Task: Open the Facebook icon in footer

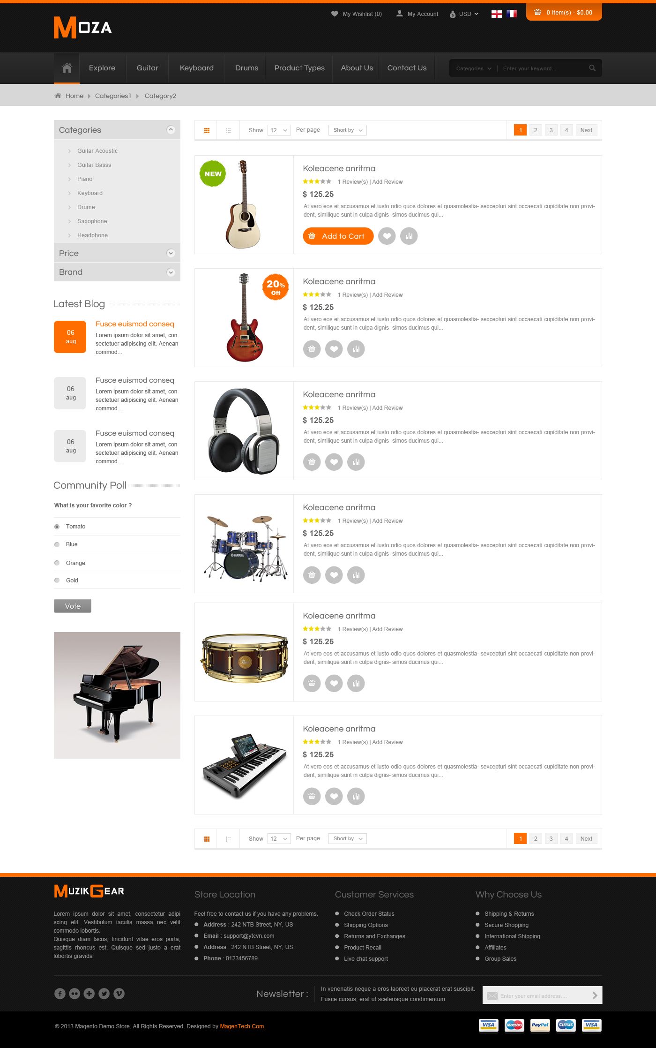Action: [60, 993]
